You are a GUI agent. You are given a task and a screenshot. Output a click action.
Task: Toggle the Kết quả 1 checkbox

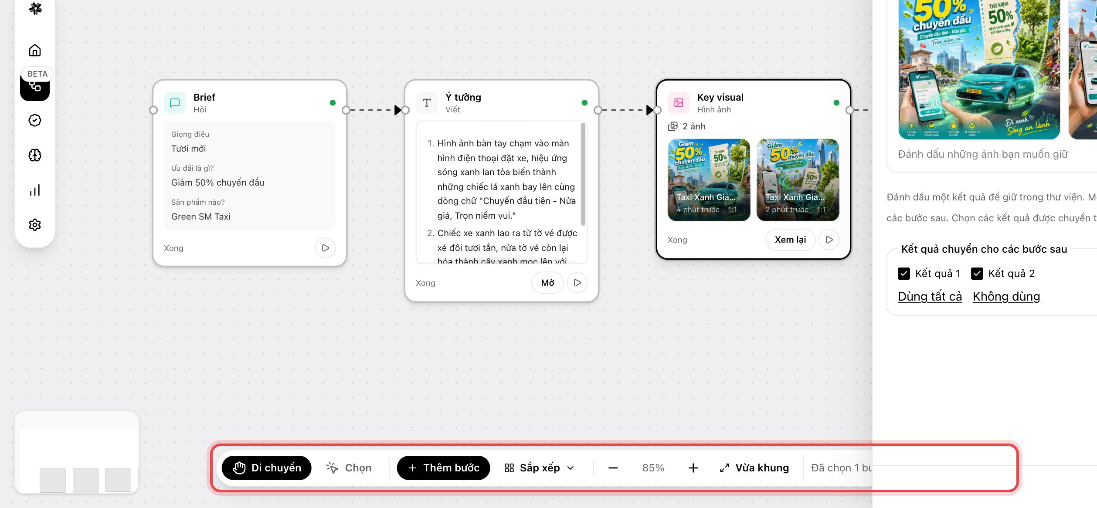pos(904,274)
